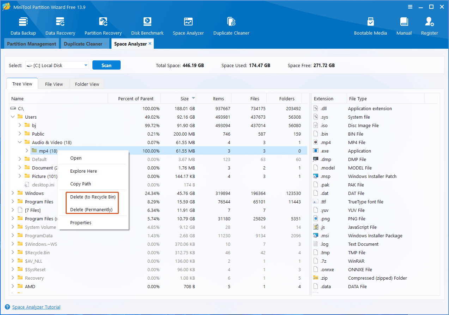The image size is (449, 315).
Task: Select the .mp4 file type icon
Action: click(316, 142)
